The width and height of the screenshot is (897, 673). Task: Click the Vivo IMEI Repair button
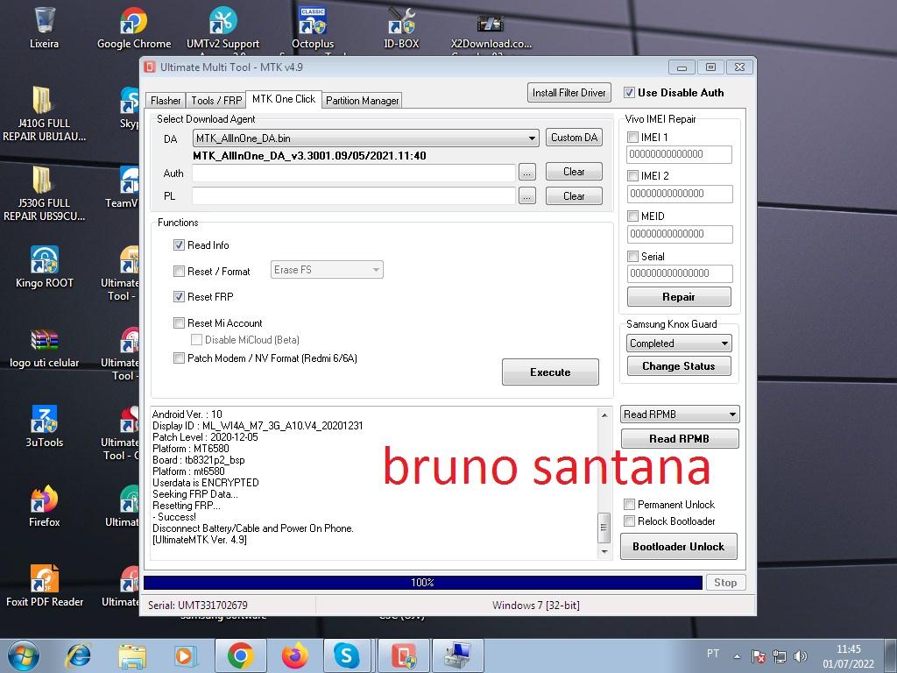[679, 297]
